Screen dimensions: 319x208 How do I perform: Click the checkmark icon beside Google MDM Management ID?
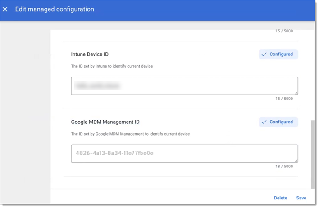(264, 122)
